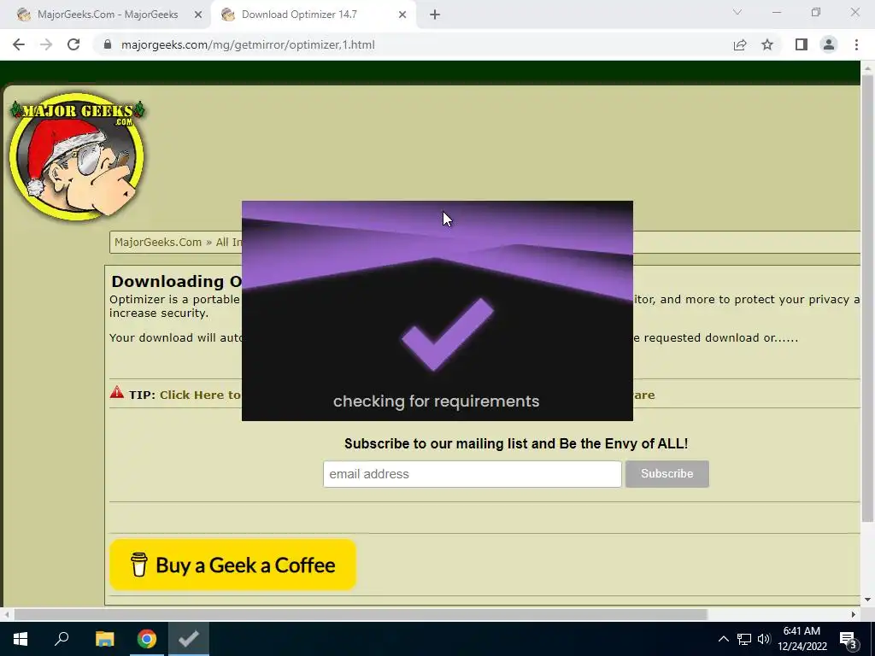Click the network tray icon
This screenshot has height=656, width=875.
coord(744,639)
